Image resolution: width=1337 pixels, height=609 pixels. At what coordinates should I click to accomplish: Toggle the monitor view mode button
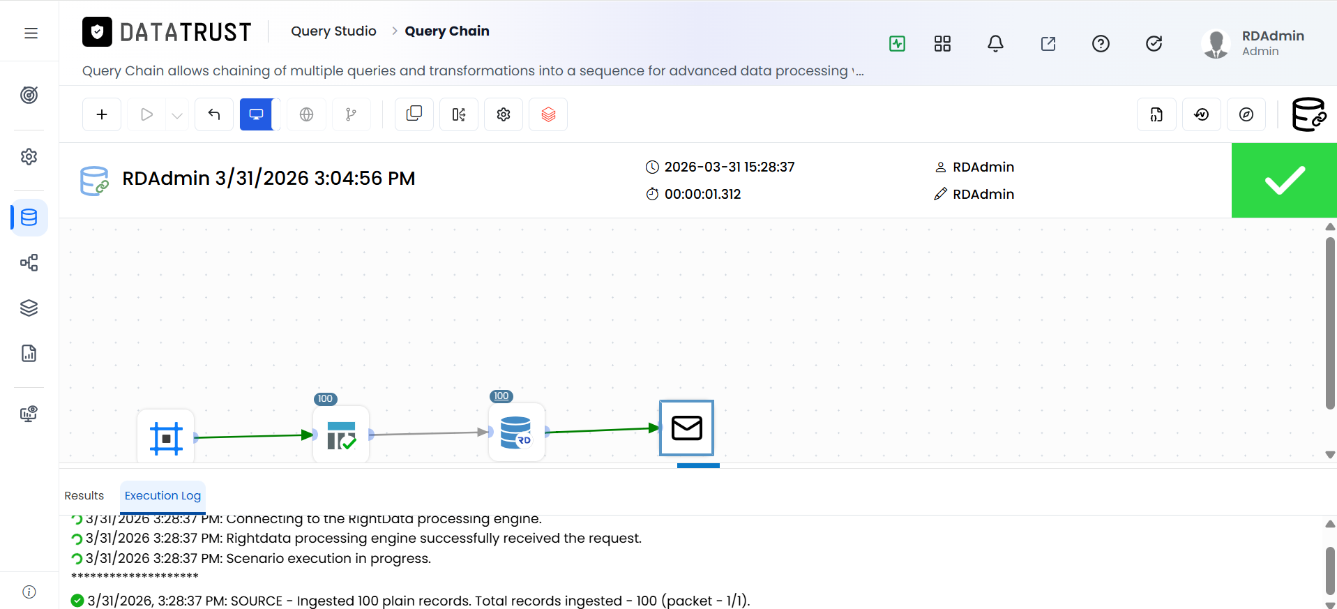257,114
